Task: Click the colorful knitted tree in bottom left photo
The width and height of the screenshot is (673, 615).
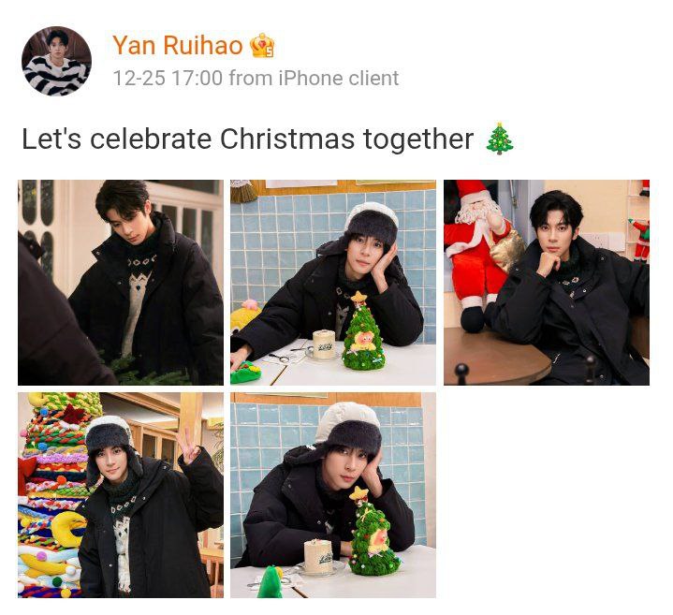Action: click(x=53, y=493)
